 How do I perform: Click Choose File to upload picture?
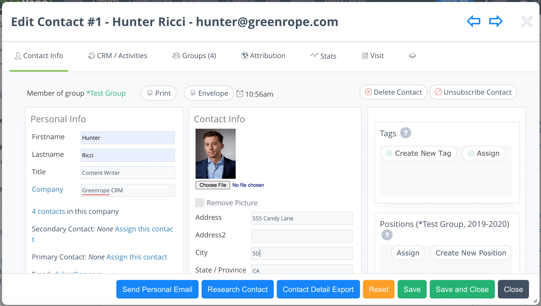213,185
